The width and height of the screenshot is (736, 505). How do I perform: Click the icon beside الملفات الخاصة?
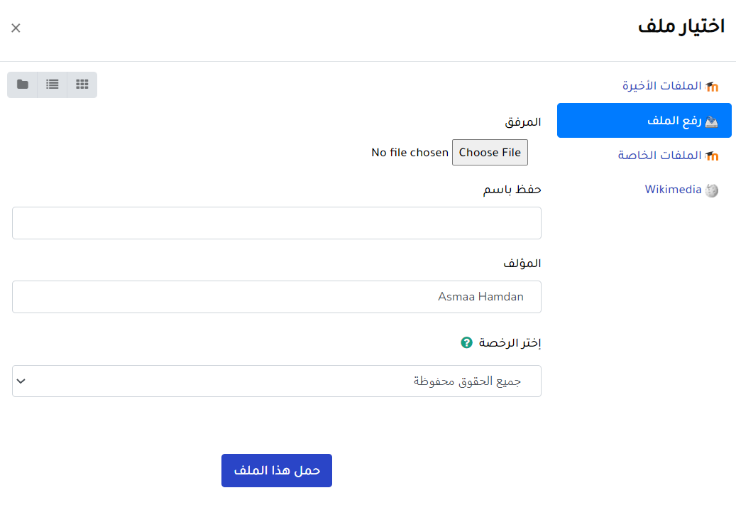[x=712, y=156]
